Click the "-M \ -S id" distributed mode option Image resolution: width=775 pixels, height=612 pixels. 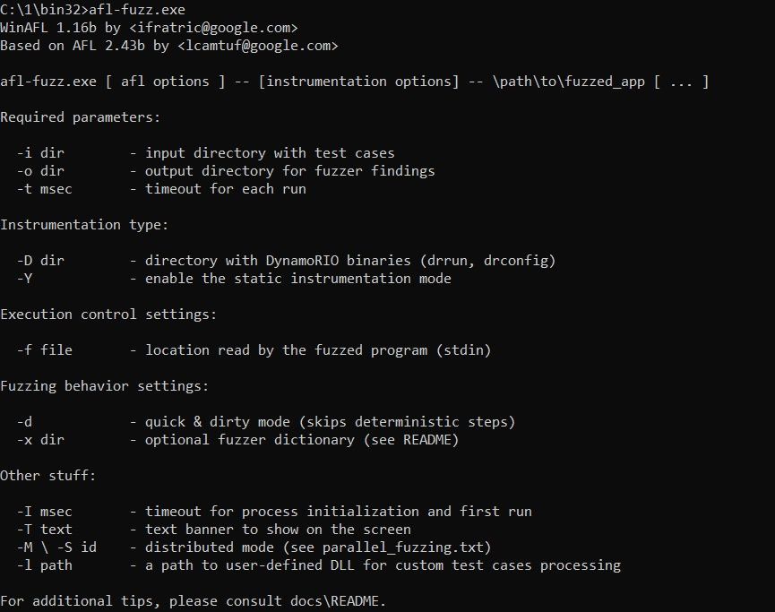tap(56, 547)
